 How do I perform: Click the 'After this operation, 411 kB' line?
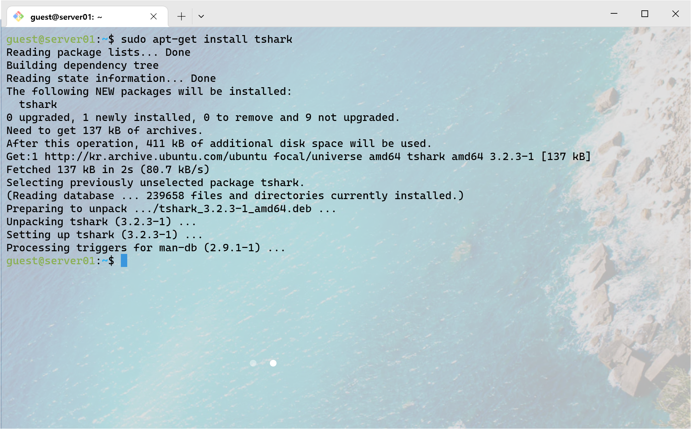(219, 143)
